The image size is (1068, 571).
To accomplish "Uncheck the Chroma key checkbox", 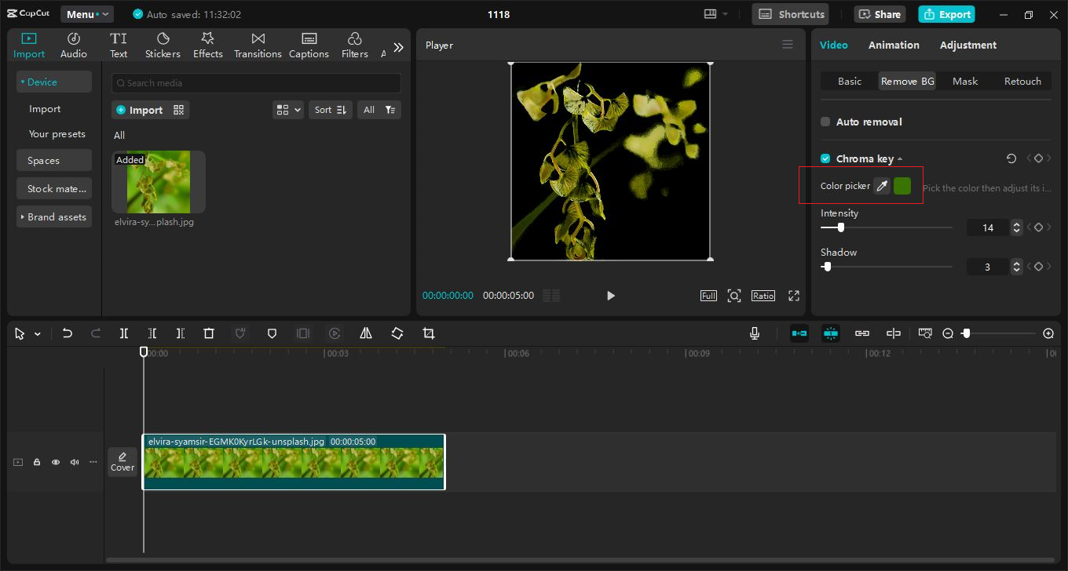I will point(825,158).
